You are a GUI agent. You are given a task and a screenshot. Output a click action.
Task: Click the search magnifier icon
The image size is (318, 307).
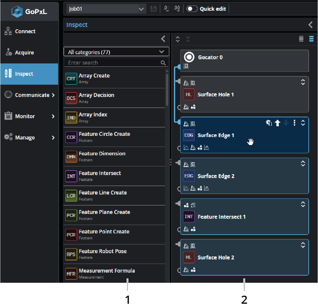[x=163, y=63]
